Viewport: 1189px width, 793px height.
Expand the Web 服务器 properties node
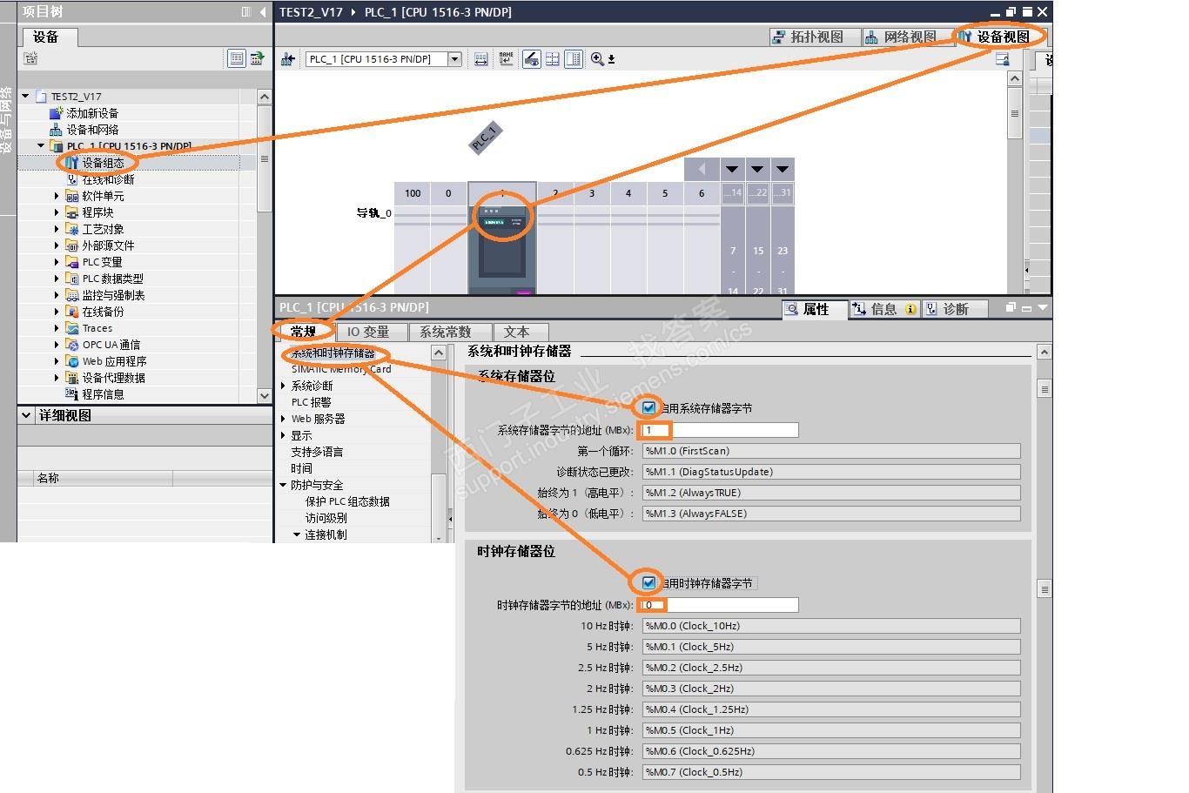[x=283, y=419]
